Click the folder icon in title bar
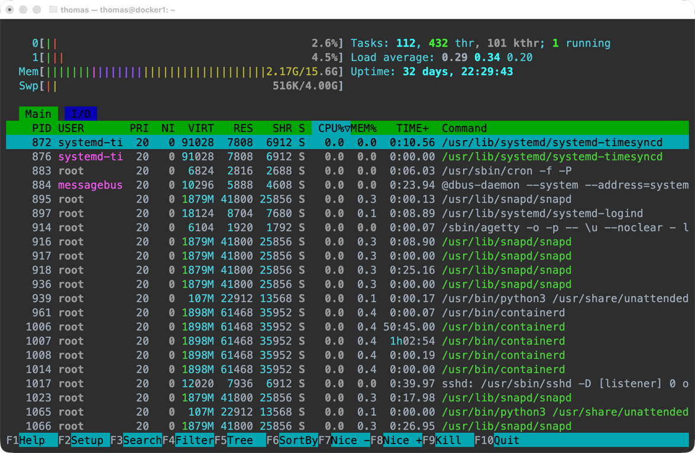The image size is (695, 453). tap(53, 9)
